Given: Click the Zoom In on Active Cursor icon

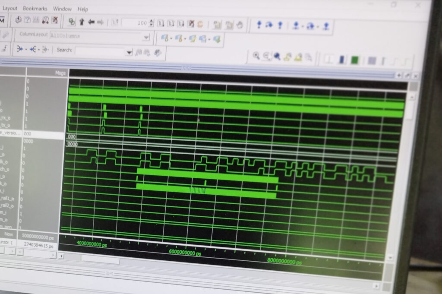Looking at the screenshot, I should pyautogui.click(x=287, y=57).
